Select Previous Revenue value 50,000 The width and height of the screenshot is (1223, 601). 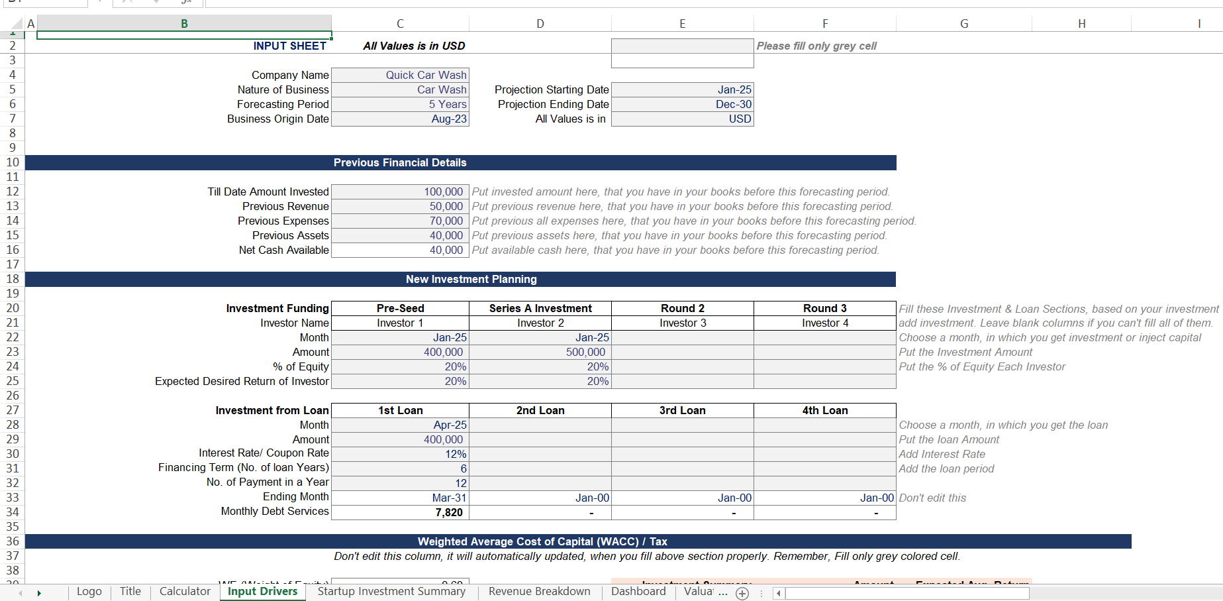click(400, 206)
